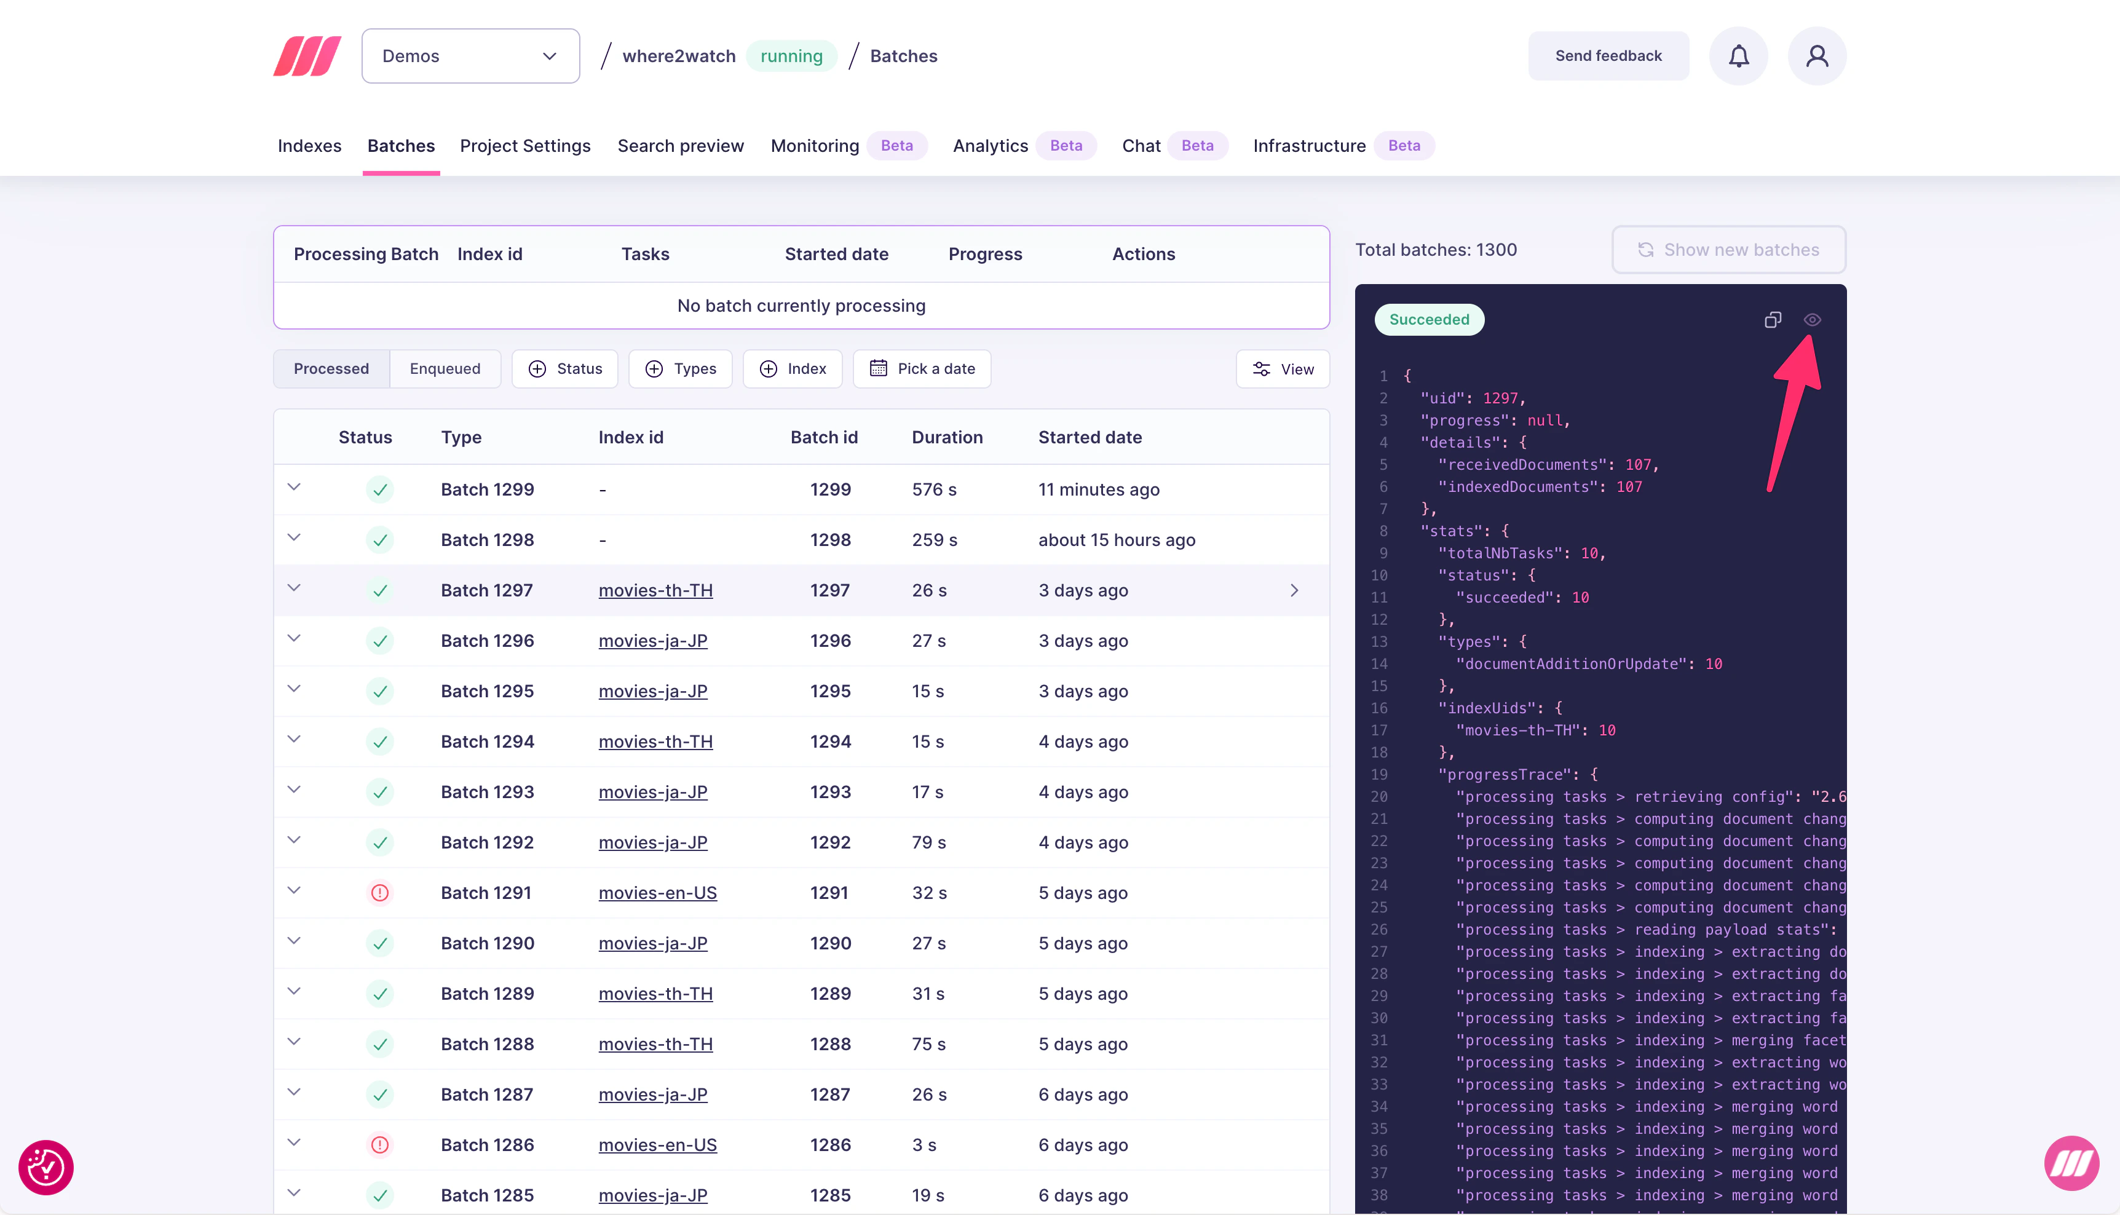Copy the batch JSON using the copy icon
Image resolution: width=2120 pixels, height=1215 pixels.
[x=1774, y=320]
